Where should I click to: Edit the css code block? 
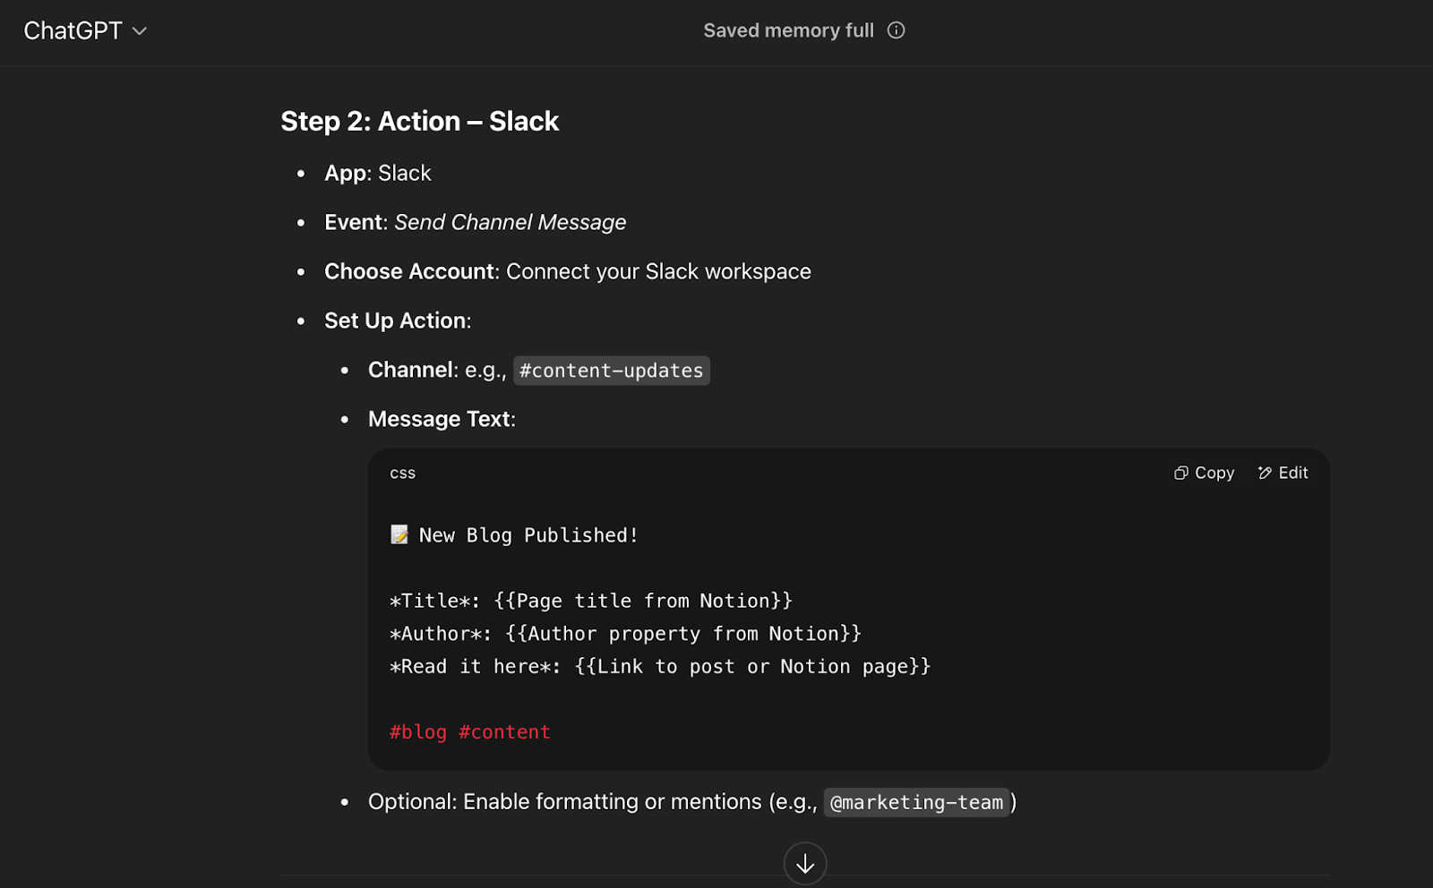(1283, 473)
